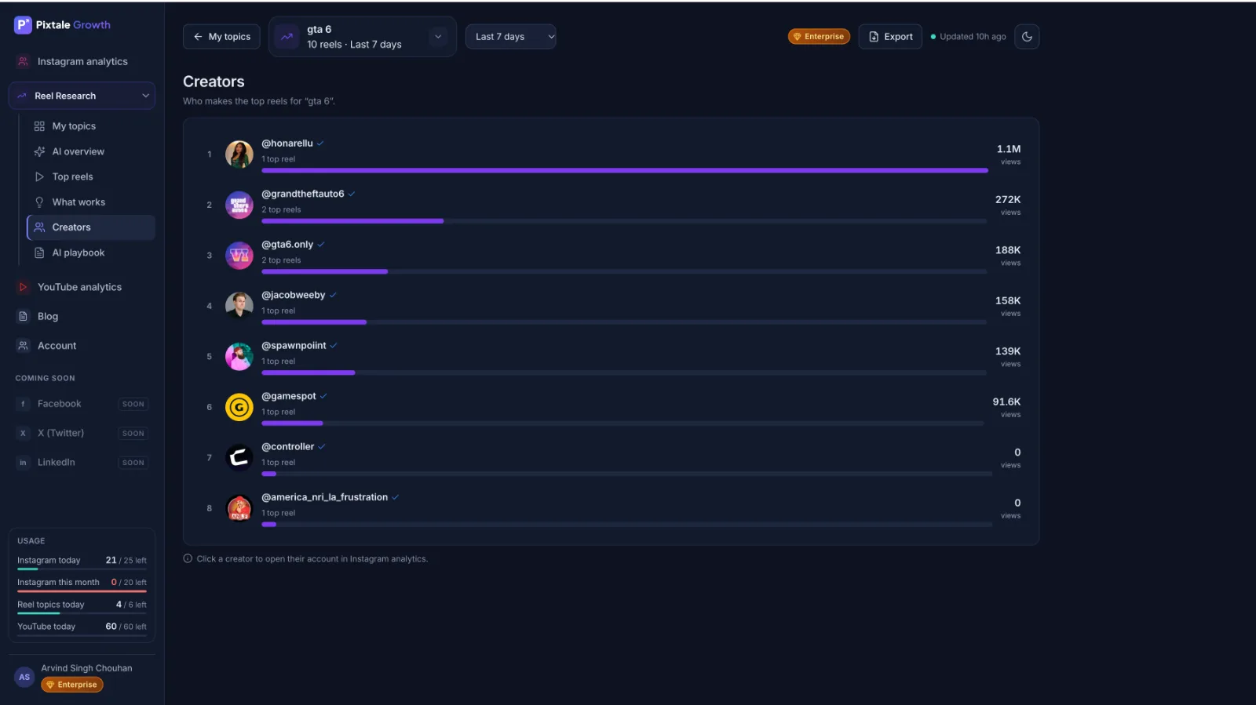
Task: Click the @america_nri_la_frustration avatar
Action: tap(239, 508)
